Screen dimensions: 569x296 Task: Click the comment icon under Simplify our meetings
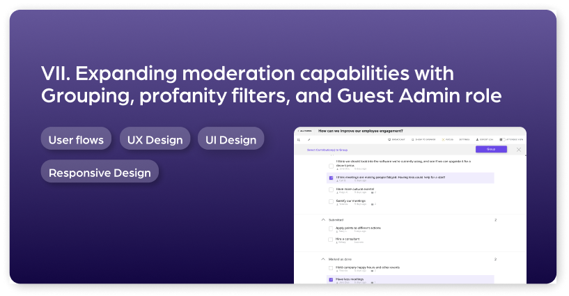click(373, 204)
